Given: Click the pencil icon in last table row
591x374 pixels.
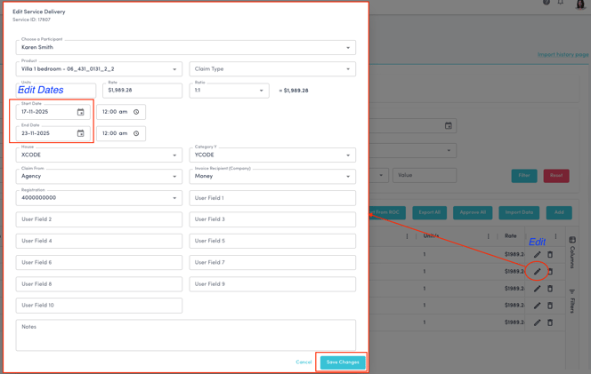Looking at the screenshot, I should tap(537, 322).
